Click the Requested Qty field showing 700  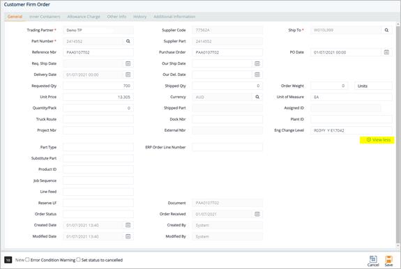(x=98, y=86)
